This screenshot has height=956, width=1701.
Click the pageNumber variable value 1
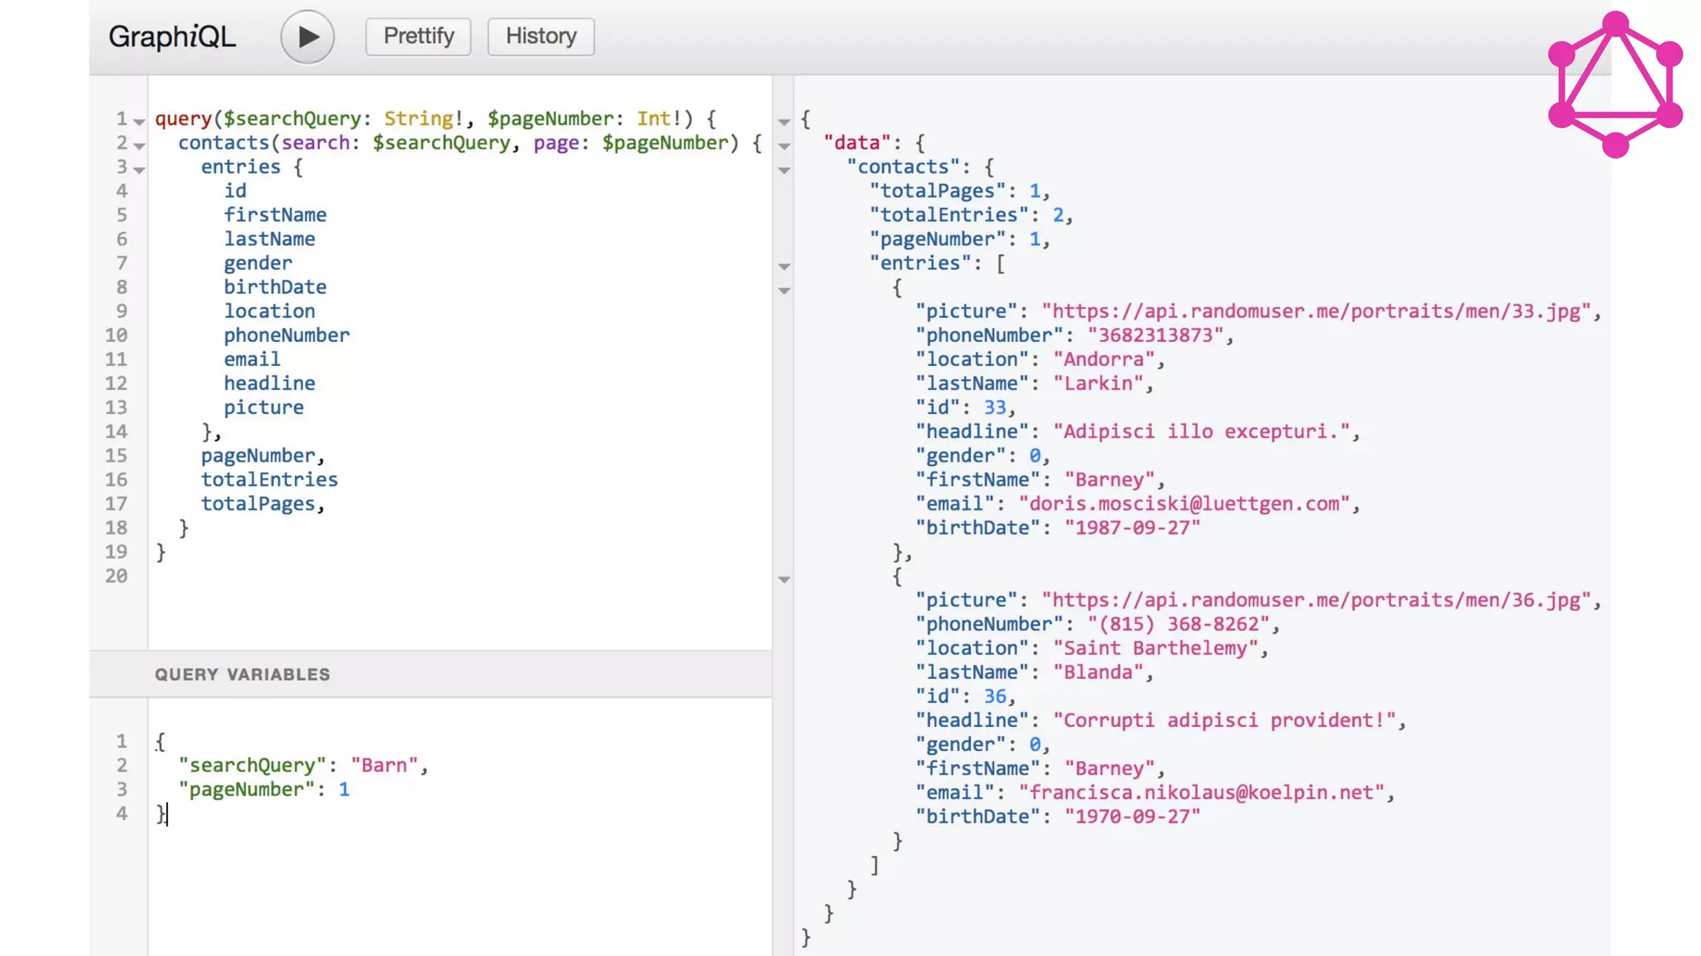click(x=344, y=789)
